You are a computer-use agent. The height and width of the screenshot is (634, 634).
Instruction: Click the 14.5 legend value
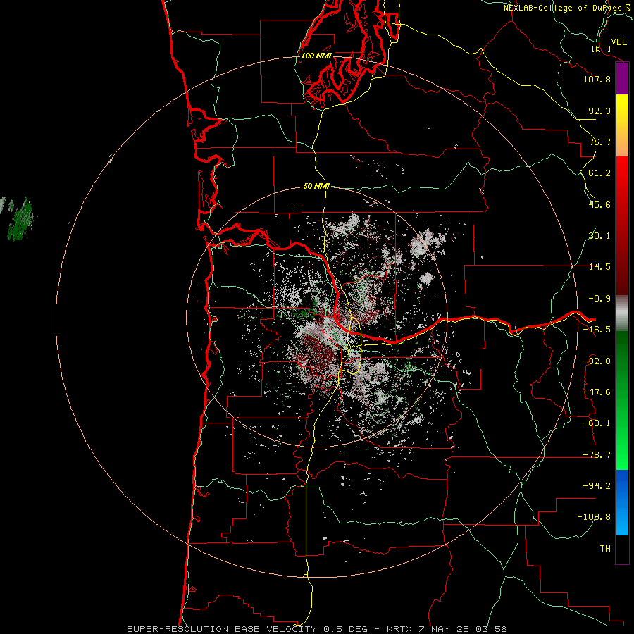coord(599,267)
